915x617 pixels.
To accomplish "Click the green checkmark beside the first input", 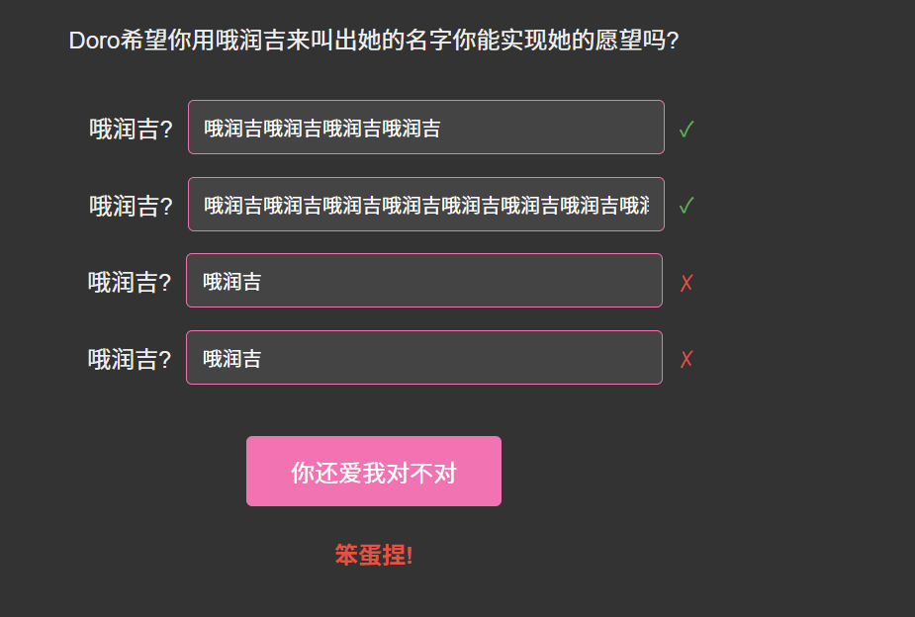I will [x=686, y=129].
